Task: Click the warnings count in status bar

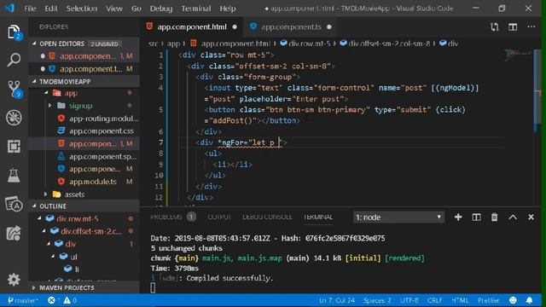Action: pos(70,300)
